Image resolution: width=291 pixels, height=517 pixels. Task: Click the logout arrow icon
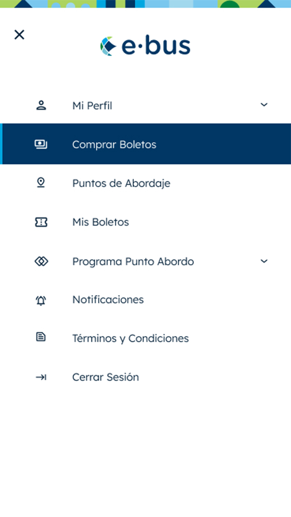coord(41,377)
